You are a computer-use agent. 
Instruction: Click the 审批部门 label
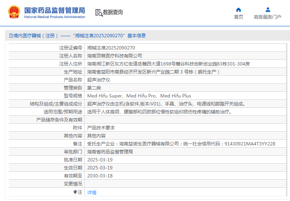click(x=73, y=152)
